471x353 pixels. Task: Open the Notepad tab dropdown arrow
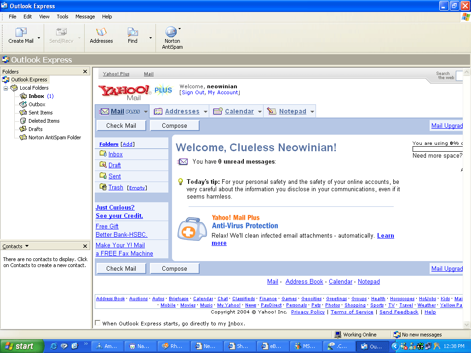click(312, 112)
